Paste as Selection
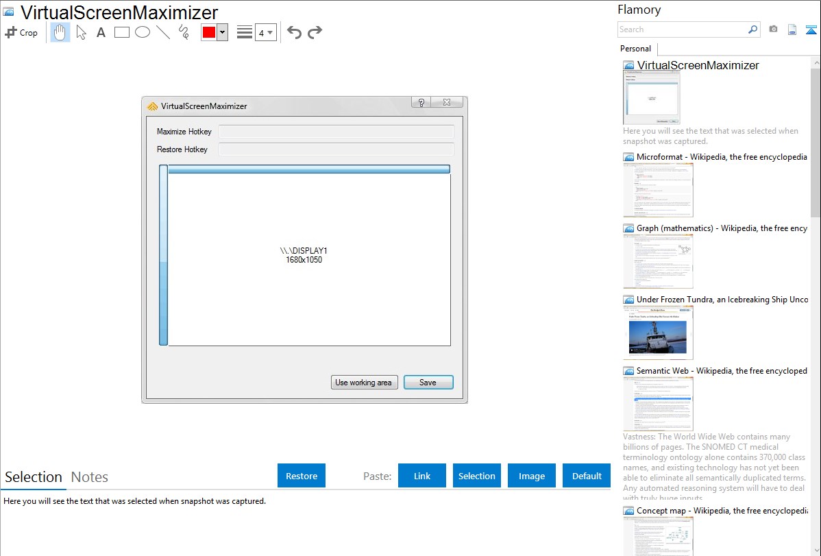 tap(476, 476)
